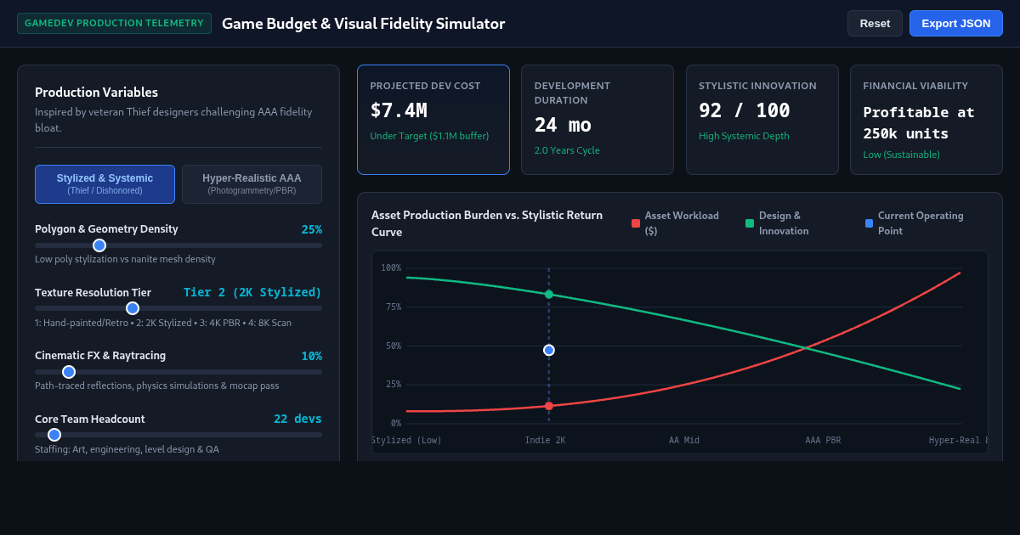
Task: Export configuration via Export JSON button
Action: (x=956, y=24)
